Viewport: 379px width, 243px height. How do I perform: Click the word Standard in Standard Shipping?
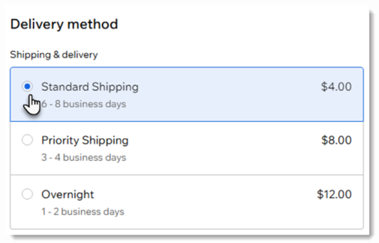(x=63, y=87)
